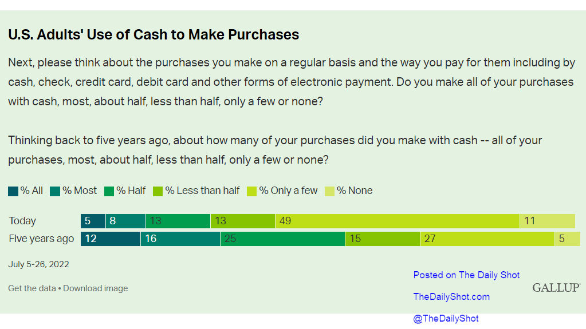Viewport: 586px width, 329px height.
Task: Select Today's 5 'All' bar segment
Action: click(x=93, y=221)
